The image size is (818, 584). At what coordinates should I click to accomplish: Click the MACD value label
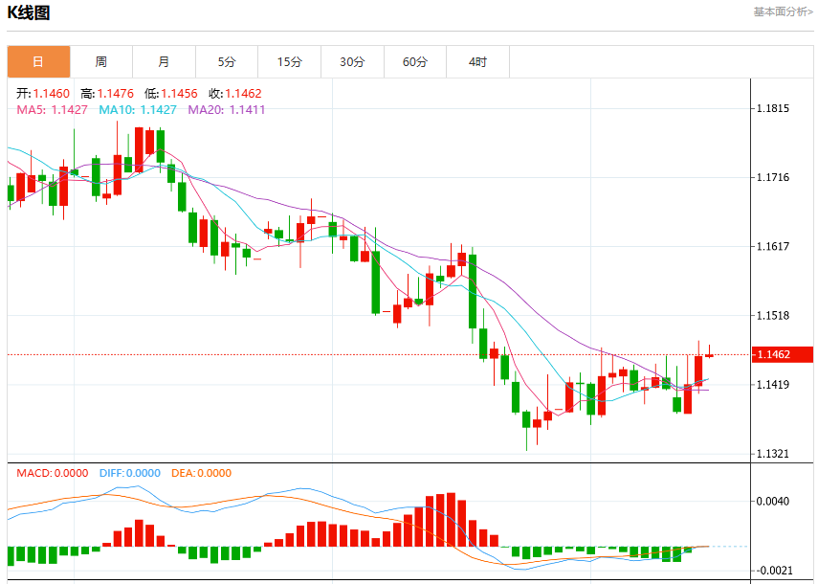[53, 473]
